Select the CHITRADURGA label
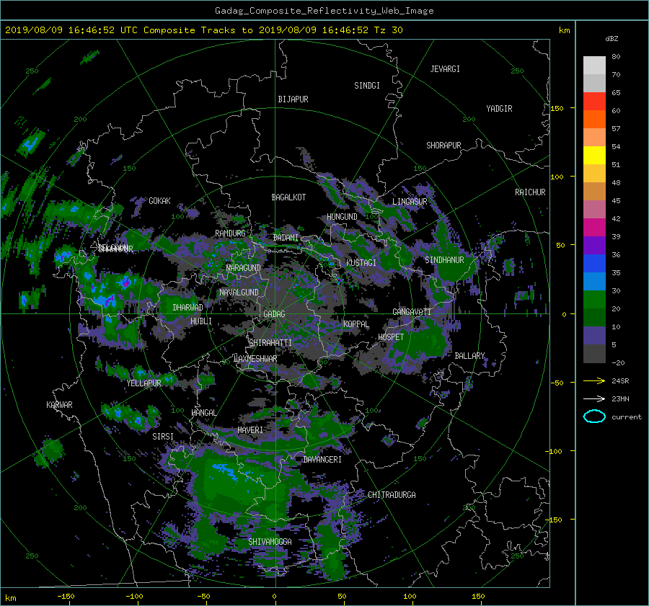 tap(392, 495)
